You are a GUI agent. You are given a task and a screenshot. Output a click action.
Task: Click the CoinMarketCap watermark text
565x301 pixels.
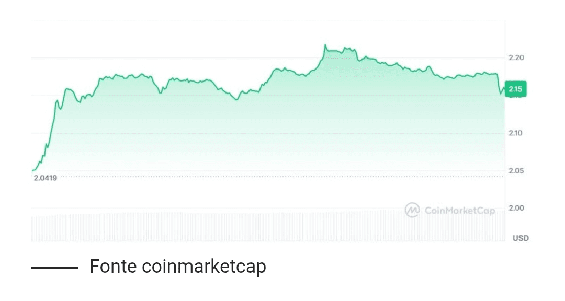click(x=459, y=211)
